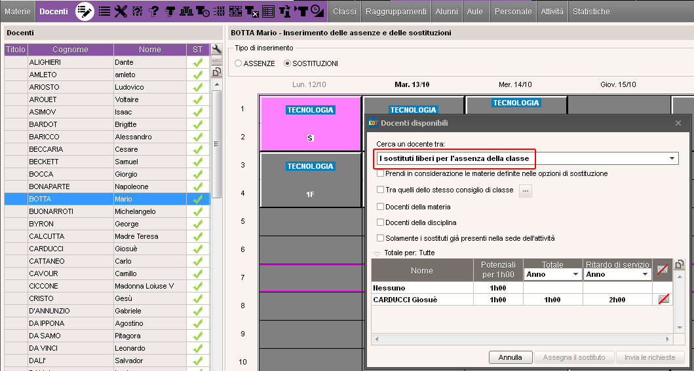The image size is (694, 371).
Task: Open the teachers list icon in toolbar
Action: coord(104,12)
